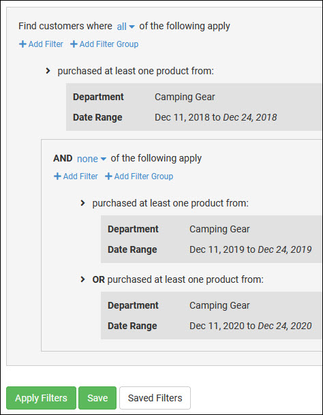Toggle the chevron next to the OR purchase filter
The width and height of the screenshot is (323, 415).
(x=82, y=279)
